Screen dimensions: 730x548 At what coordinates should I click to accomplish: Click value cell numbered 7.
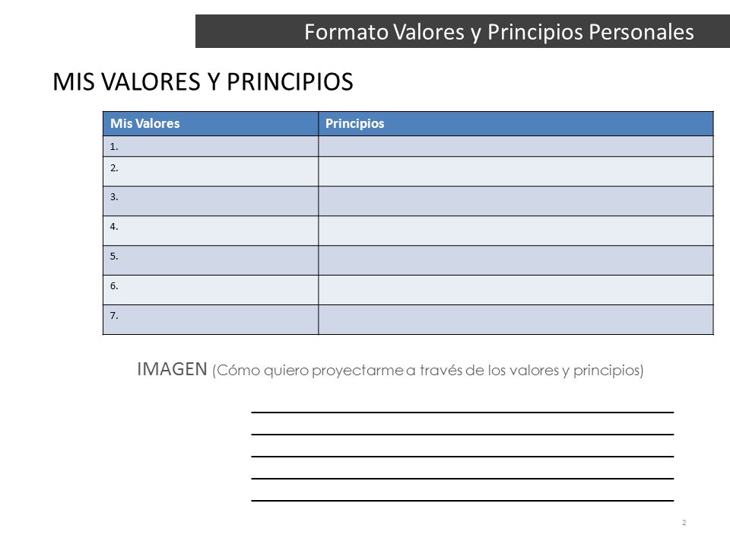[211, 320]
